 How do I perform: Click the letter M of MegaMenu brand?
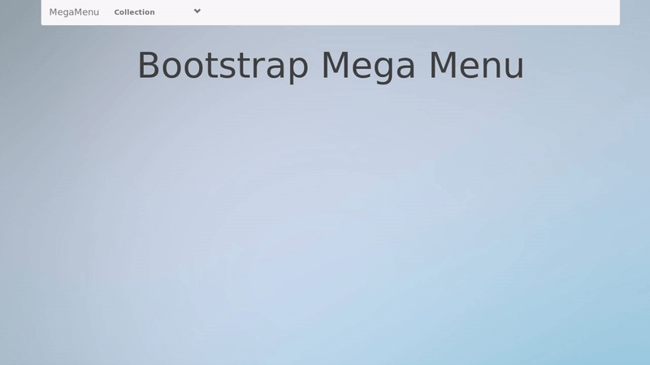pos(54,12)
